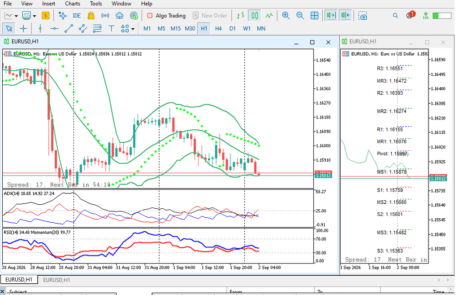Click the shapes objects icon
459x295 pixels.
tap(125, 28)
